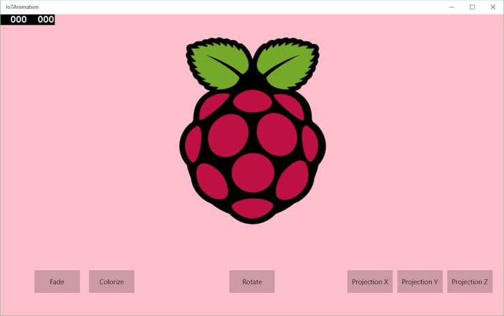Close the IoTAnimation window
This screenshot has width=504, height=316.
(x=492, y=7)
